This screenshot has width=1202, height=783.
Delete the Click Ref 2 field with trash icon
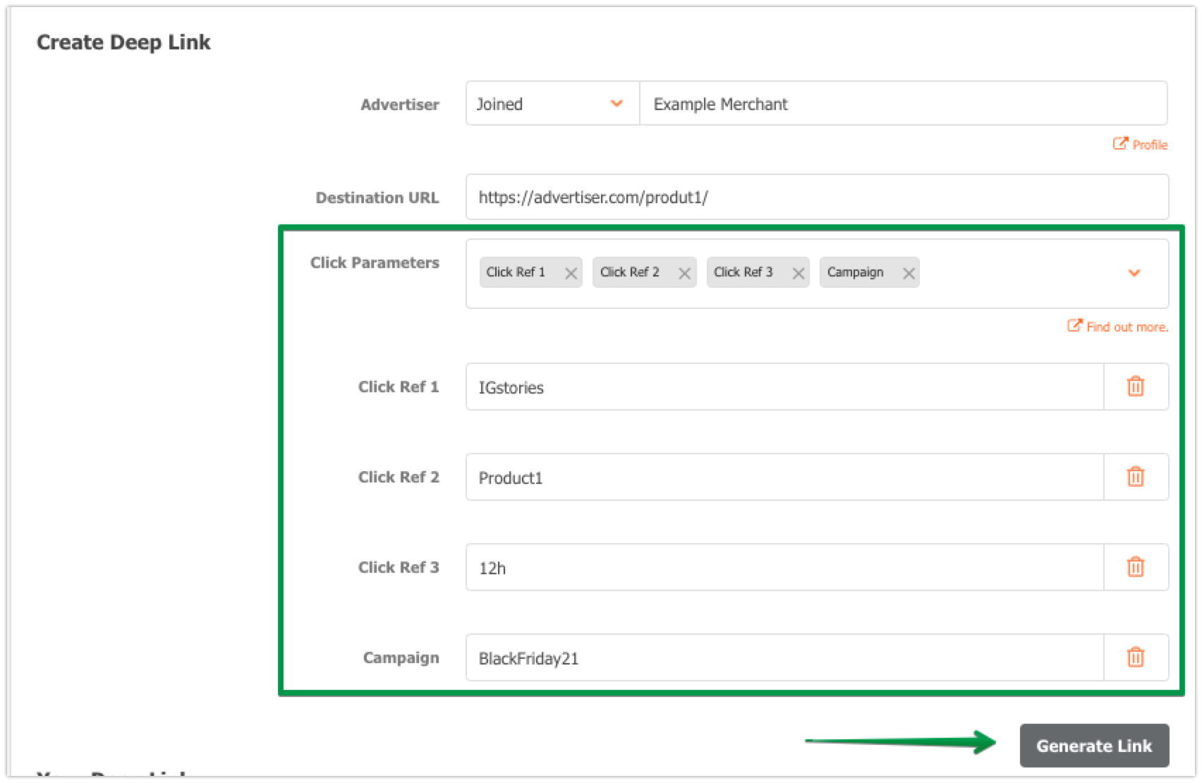pyautogui.click(x=1135, y=477)
